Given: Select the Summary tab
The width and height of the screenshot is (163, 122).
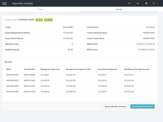Looking at the screenshot, I should 119,9.
